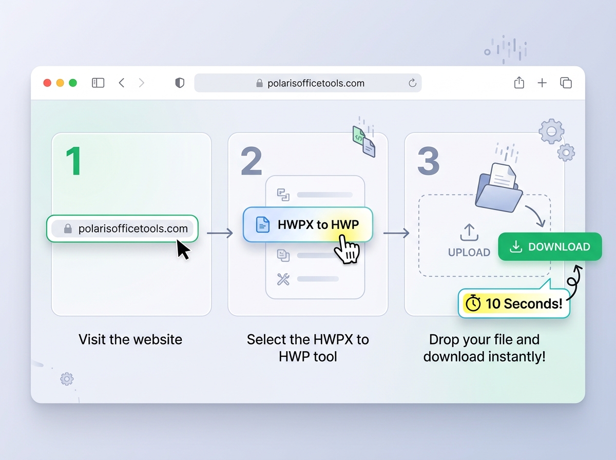Click the UPLOAD label
The width and height of the screenshot is (616, 460).
click(x=469, y=253)
